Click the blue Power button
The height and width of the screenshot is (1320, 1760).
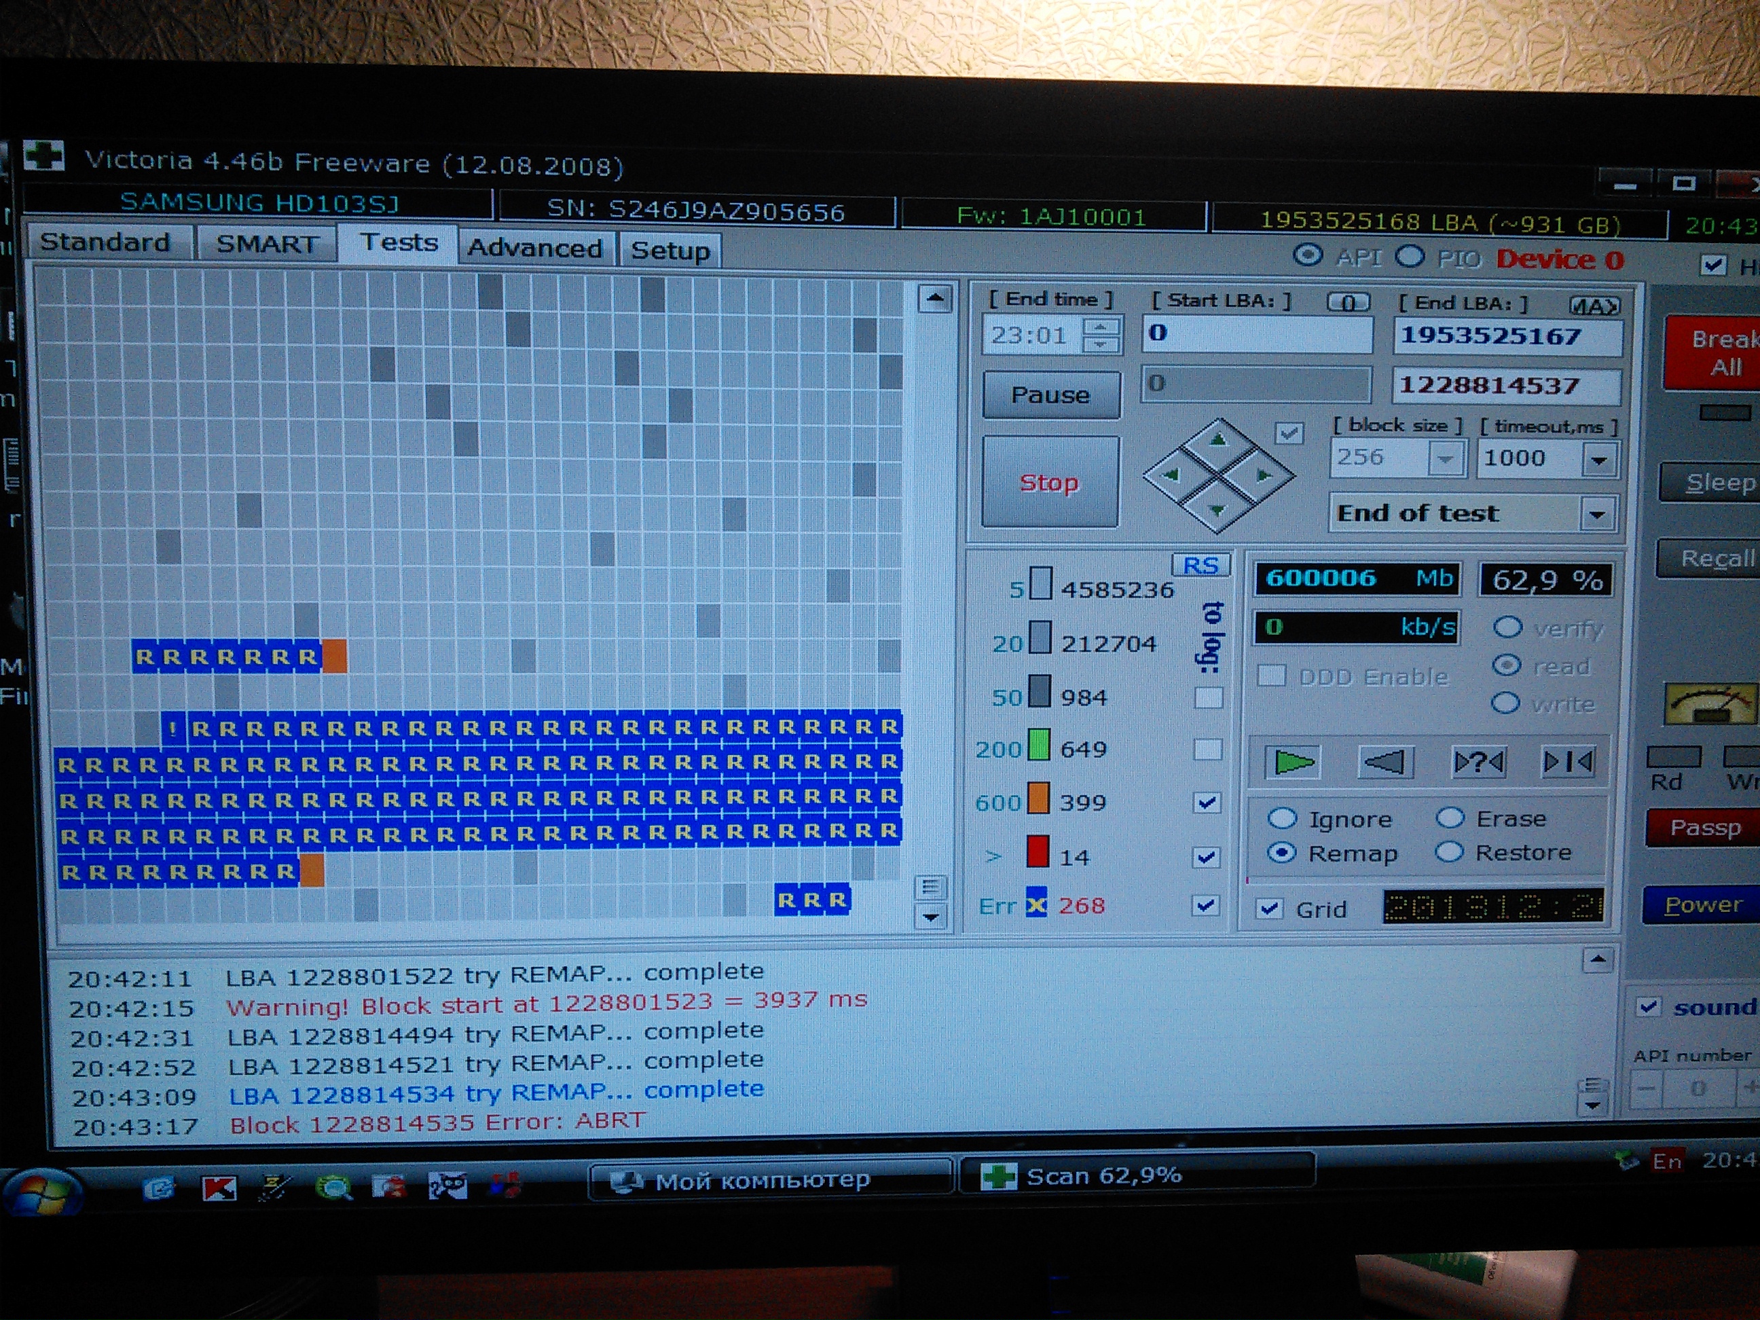pos(1702,904)
